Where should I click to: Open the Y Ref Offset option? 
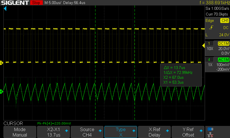pos(188,132)
